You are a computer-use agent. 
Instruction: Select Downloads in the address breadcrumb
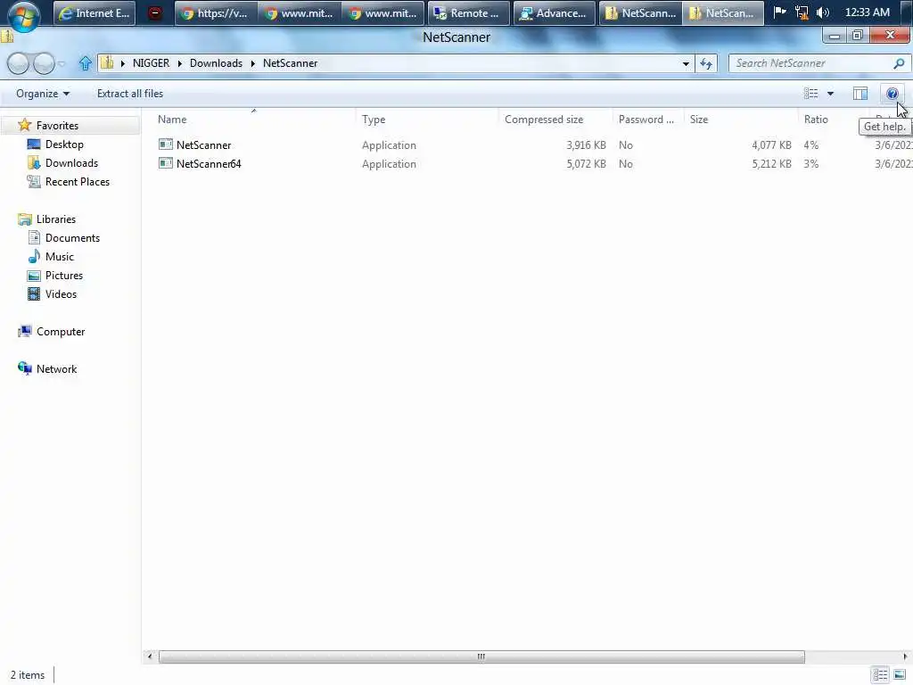click(216, 63)
